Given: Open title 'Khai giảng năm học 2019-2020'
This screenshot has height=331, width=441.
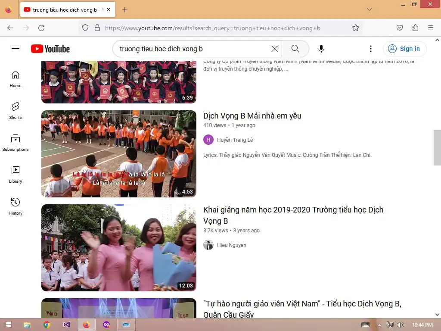Looking at the screenshot, I should (x=293, y=215).
